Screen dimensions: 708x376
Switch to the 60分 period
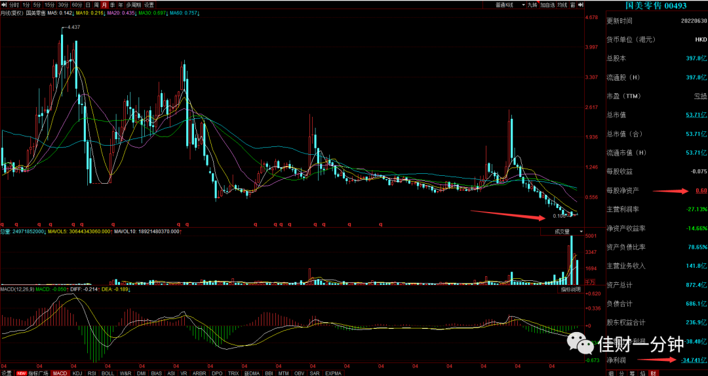77,5
